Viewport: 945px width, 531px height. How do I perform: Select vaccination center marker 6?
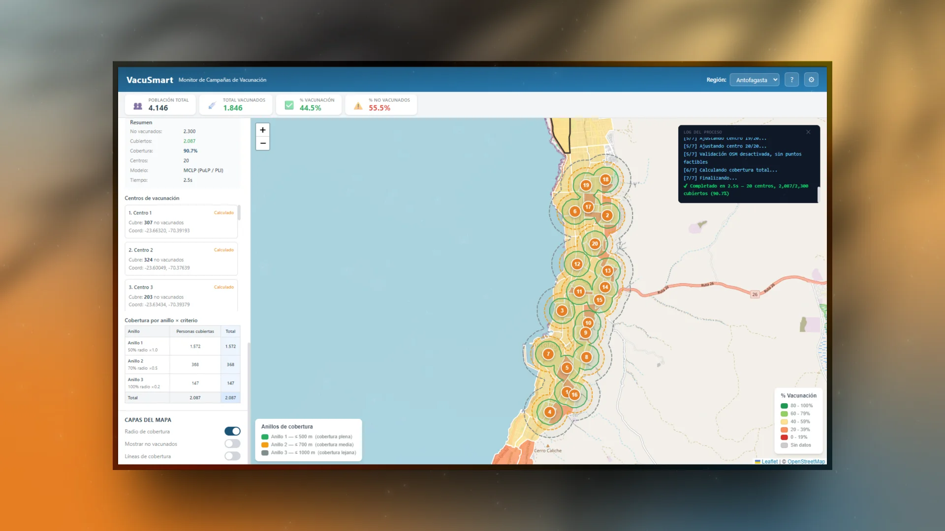[574, 211]
